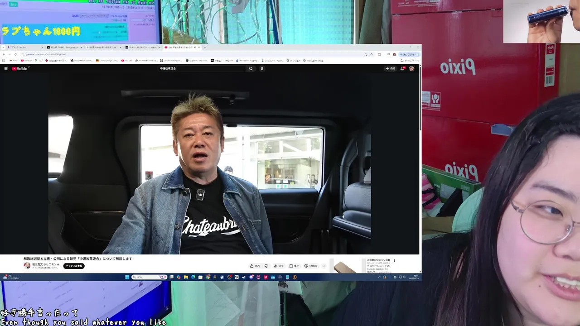The image size is (580, 326).
Task: Click the video player to pause playback
Action: pos(210,163)
